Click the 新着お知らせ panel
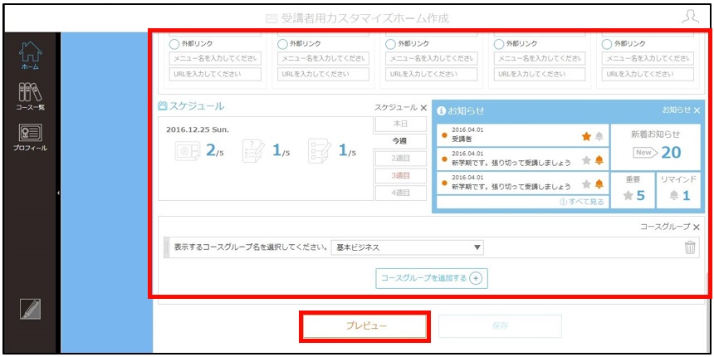 pyautogui.click(x=656, y=146)
